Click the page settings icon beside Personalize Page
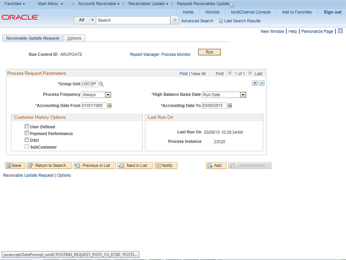346x260 pixels. [x=340, y=31]
